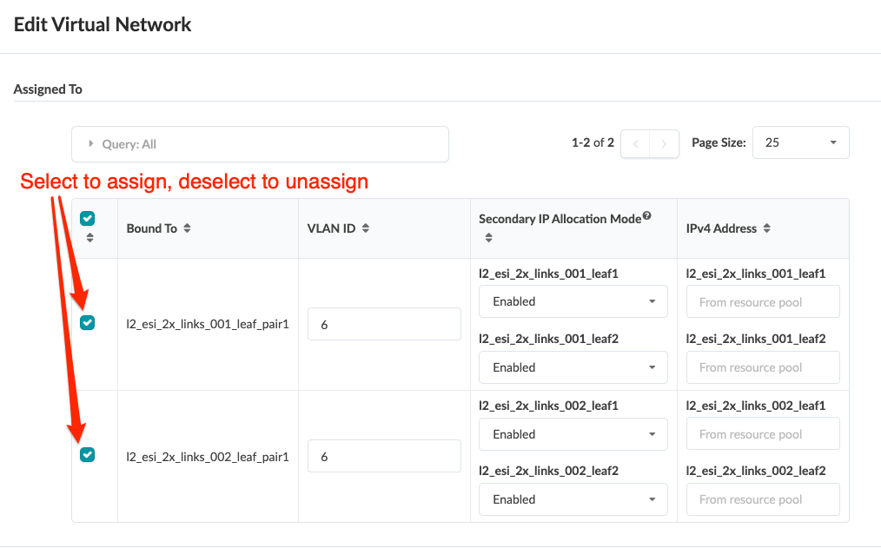Open 002_leaf2 Secondary IP mode dropdown
The width and height of the screenshot is (881, 548).
tap(573, 499)
